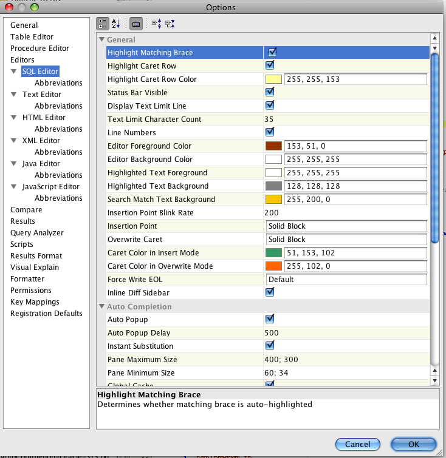Select Procedure Editor in the sidebar

40,48
